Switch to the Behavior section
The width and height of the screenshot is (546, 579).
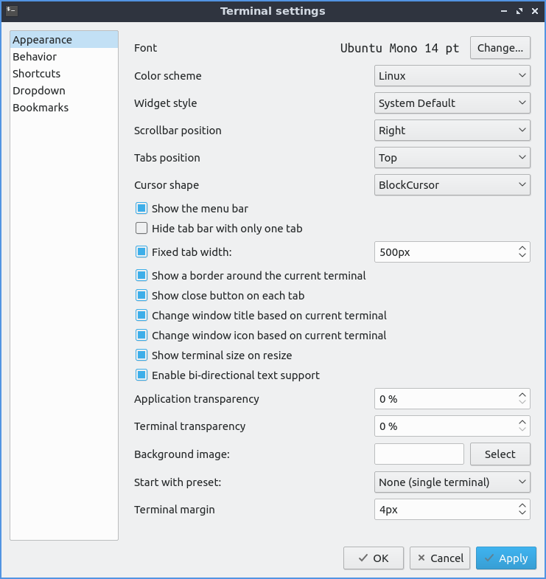[x=35, y=57]
